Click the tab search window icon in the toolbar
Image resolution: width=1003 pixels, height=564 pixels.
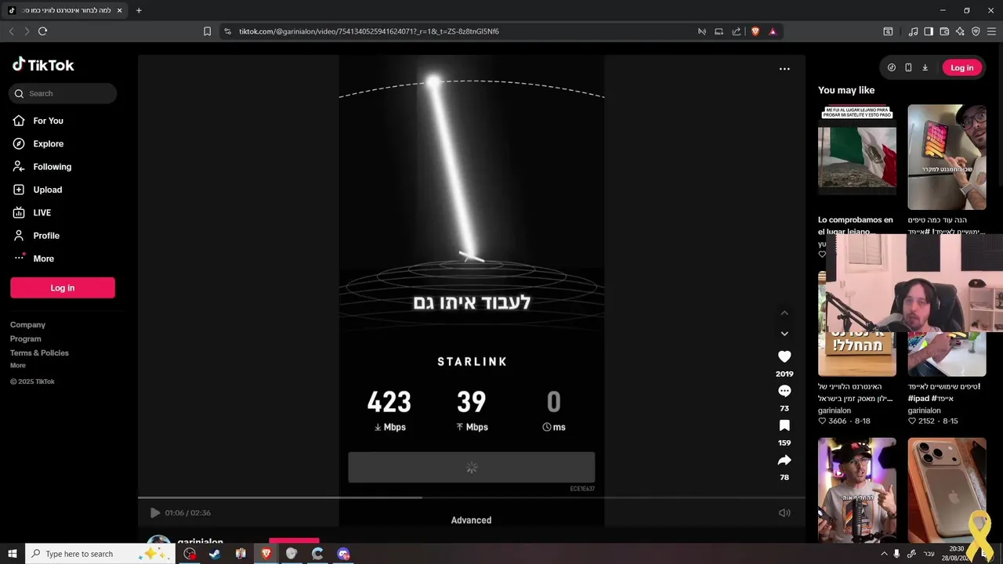(888, 31)
